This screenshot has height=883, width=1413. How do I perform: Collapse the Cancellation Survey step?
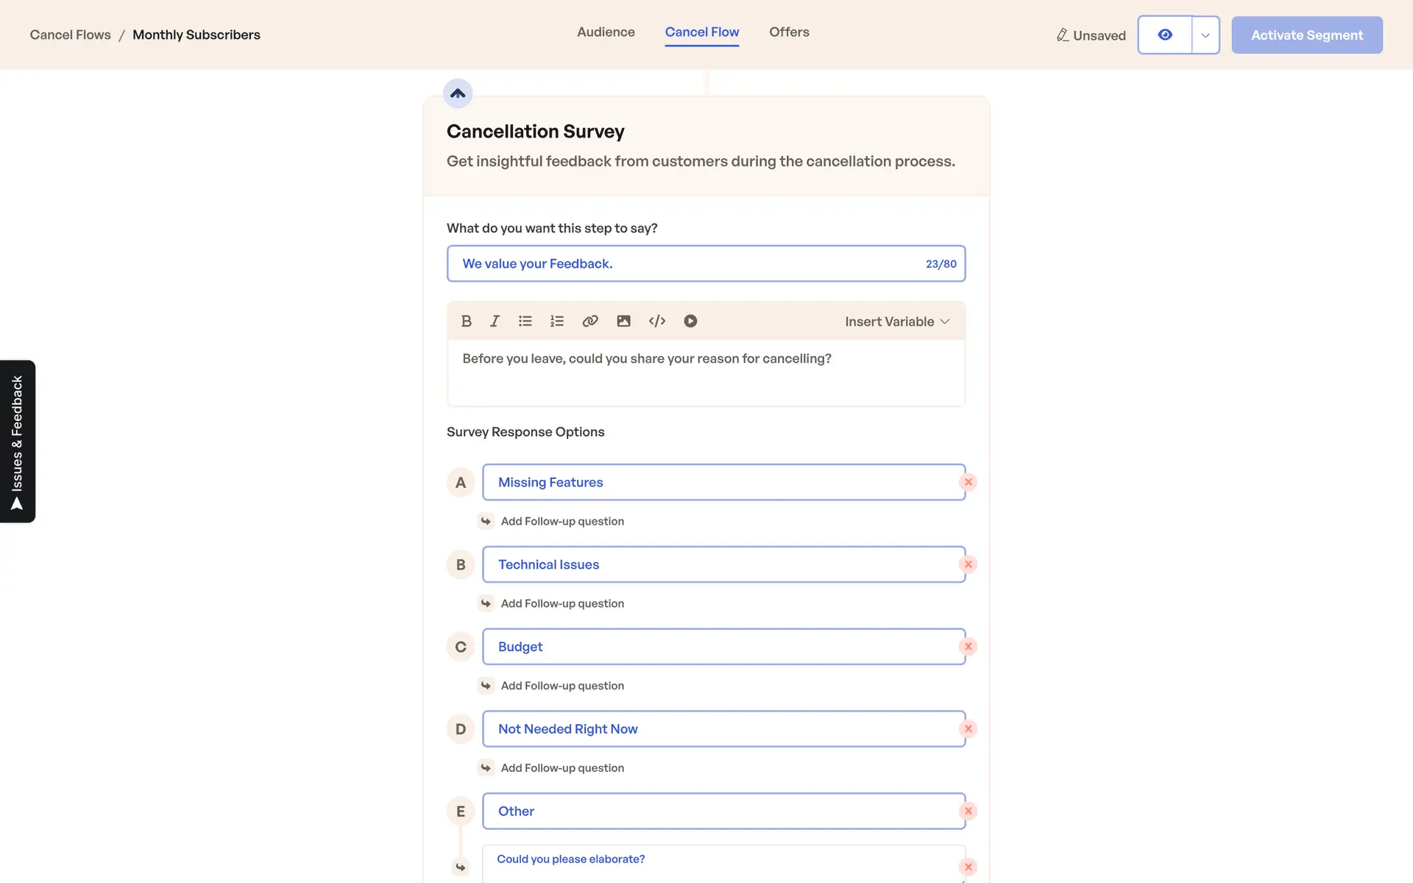pyautogui.click(x=457, y=93)
